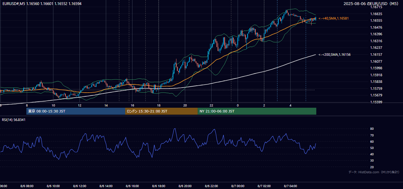Viewport: 403px width, 189px height.
Task: Click the 8/7 00:00 date label
Action: (238, 186)
